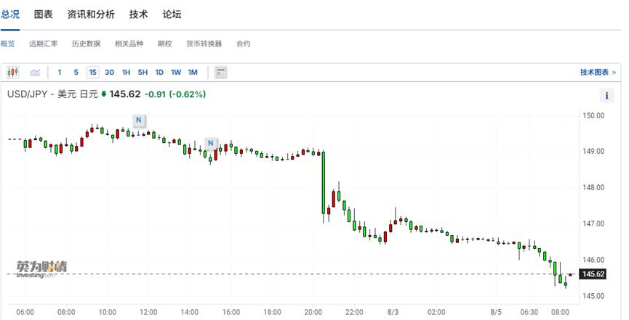The width and height of the screenshot is (629, 320).
Task: Set chart interval to 1 minute
Action: (x=60, y=72)
